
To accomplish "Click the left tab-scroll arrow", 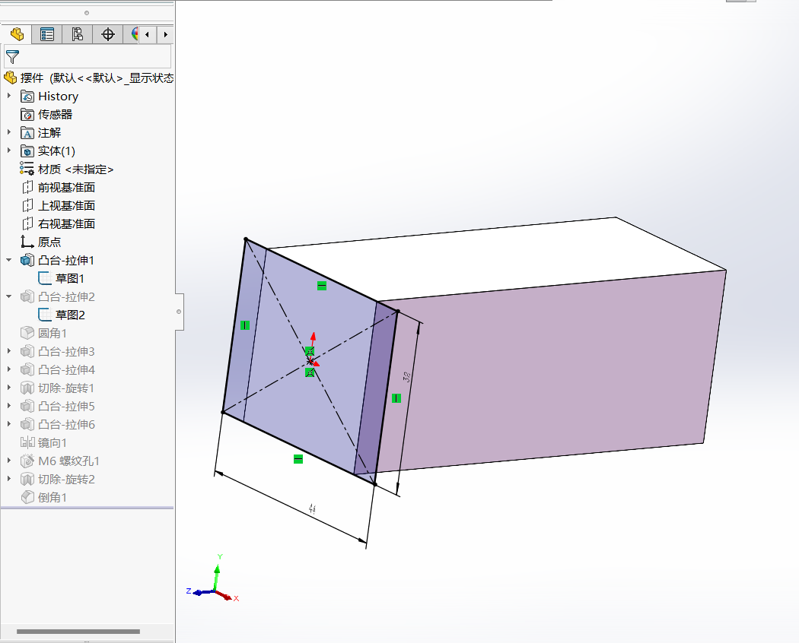I will (x=148, y=35).
